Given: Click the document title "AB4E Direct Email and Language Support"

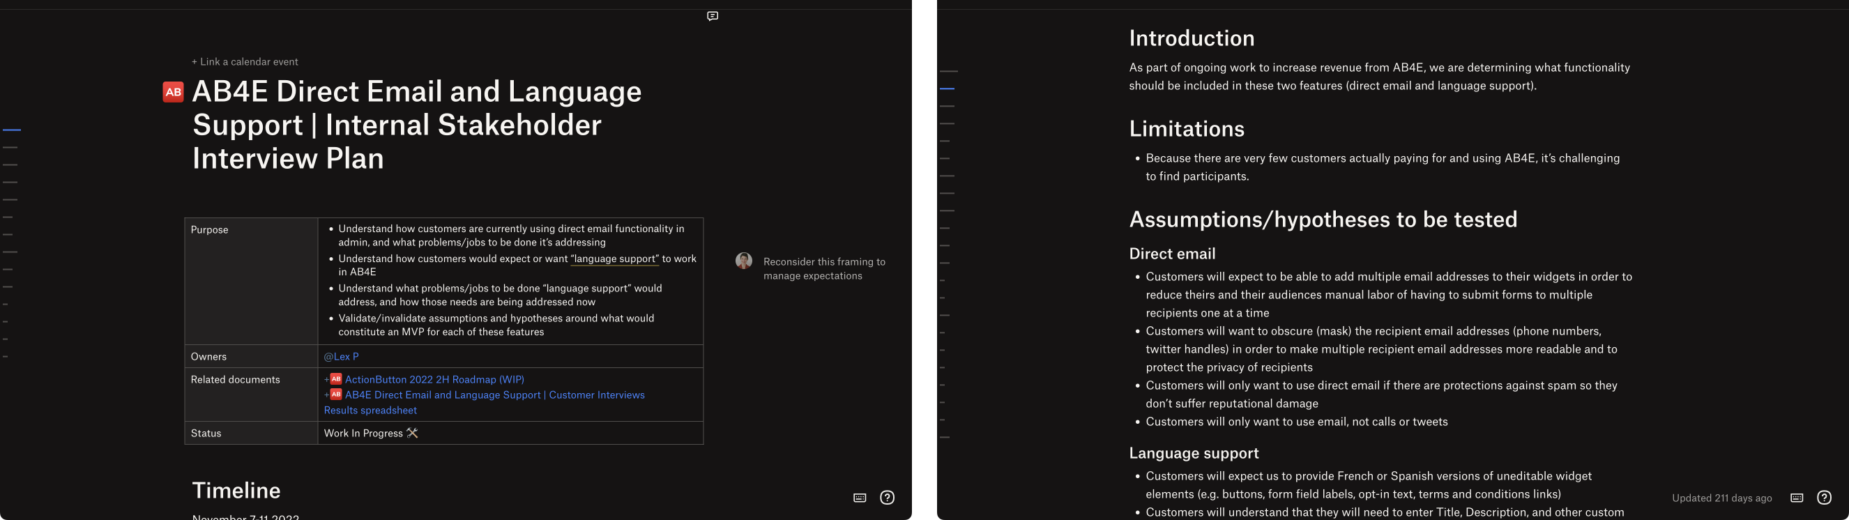Looking at the screenshot, I should pos(416,125).
